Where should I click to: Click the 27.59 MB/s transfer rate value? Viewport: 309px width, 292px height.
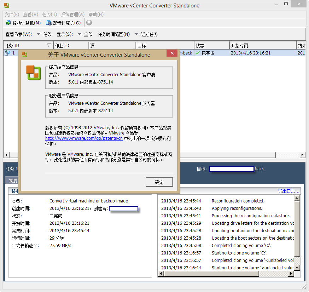coord(60,245)
